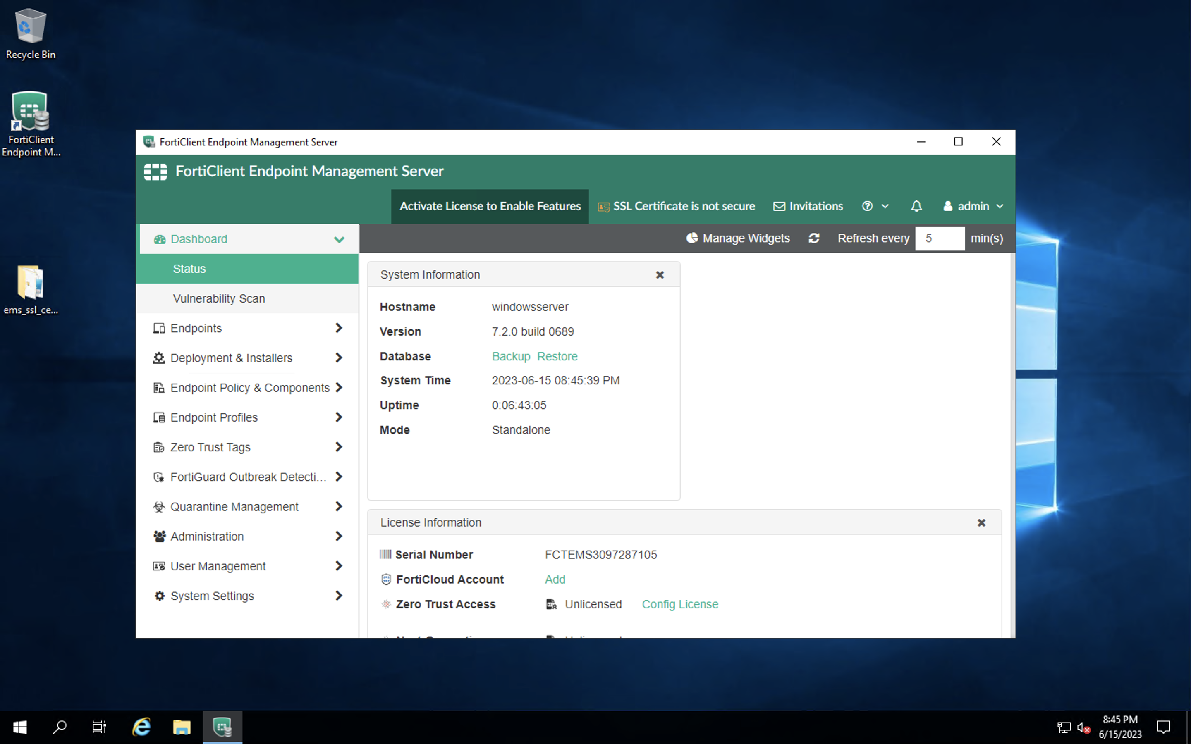Click the FortiClient EMS logo in header
This screenshot has width=1191, height=744.
pyautogui.click(x=155, y=172)
